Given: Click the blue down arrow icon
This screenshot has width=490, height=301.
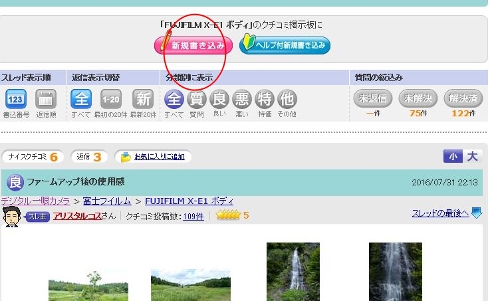Looking at the screenshot, I should [x=477, y=213].
